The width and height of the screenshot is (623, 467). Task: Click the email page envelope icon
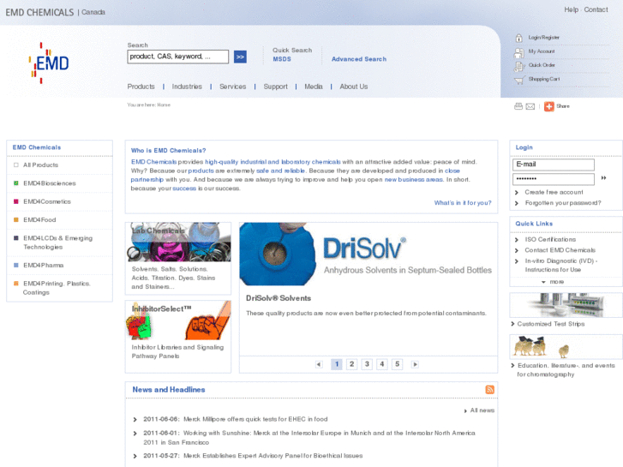530,106
